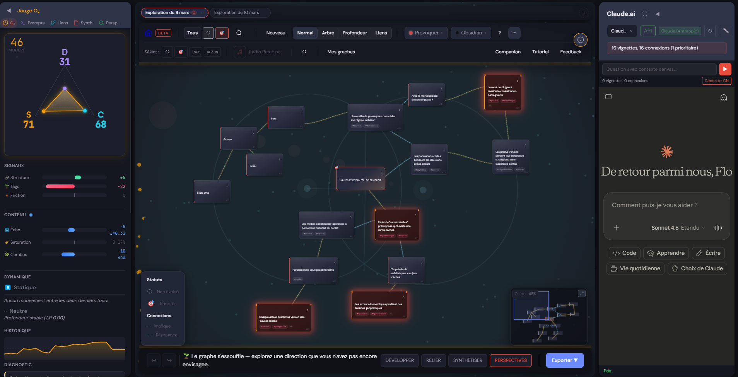Click the home icon beside the BÊTA badge
Screen dimensions: 738x377
tap(148, 33)
